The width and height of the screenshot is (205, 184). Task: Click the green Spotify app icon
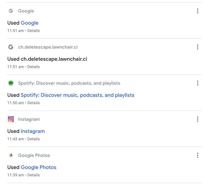click(x=11, y=83)
